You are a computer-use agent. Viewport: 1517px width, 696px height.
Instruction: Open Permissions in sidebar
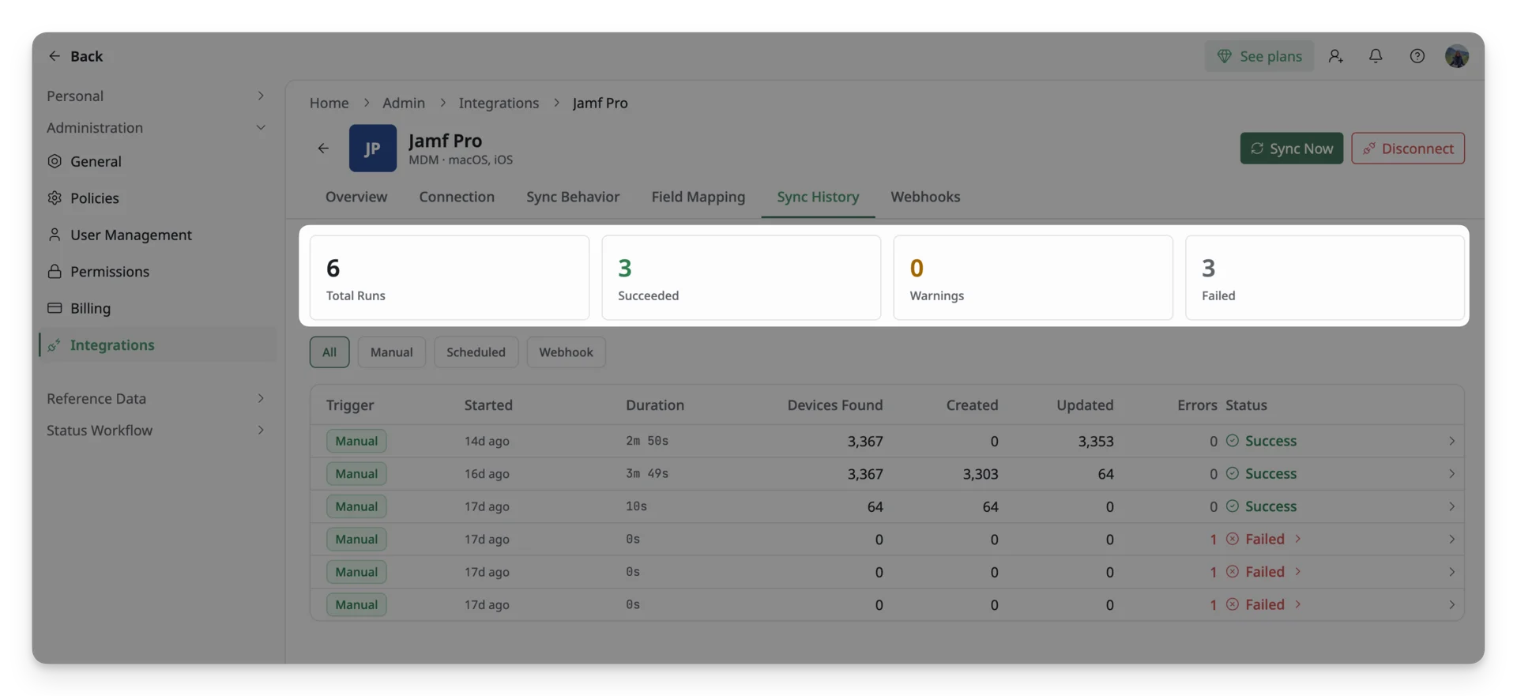point(157,272)
